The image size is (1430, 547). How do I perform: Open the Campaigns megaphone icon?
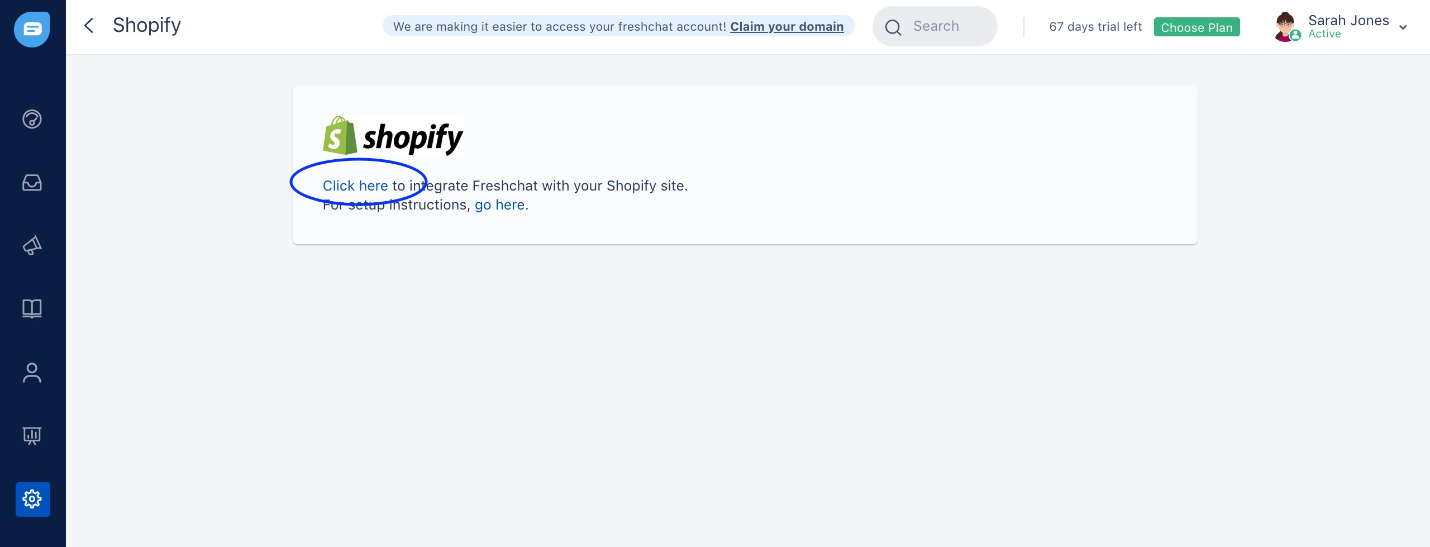pyautogui.click(x=32, y=245)
